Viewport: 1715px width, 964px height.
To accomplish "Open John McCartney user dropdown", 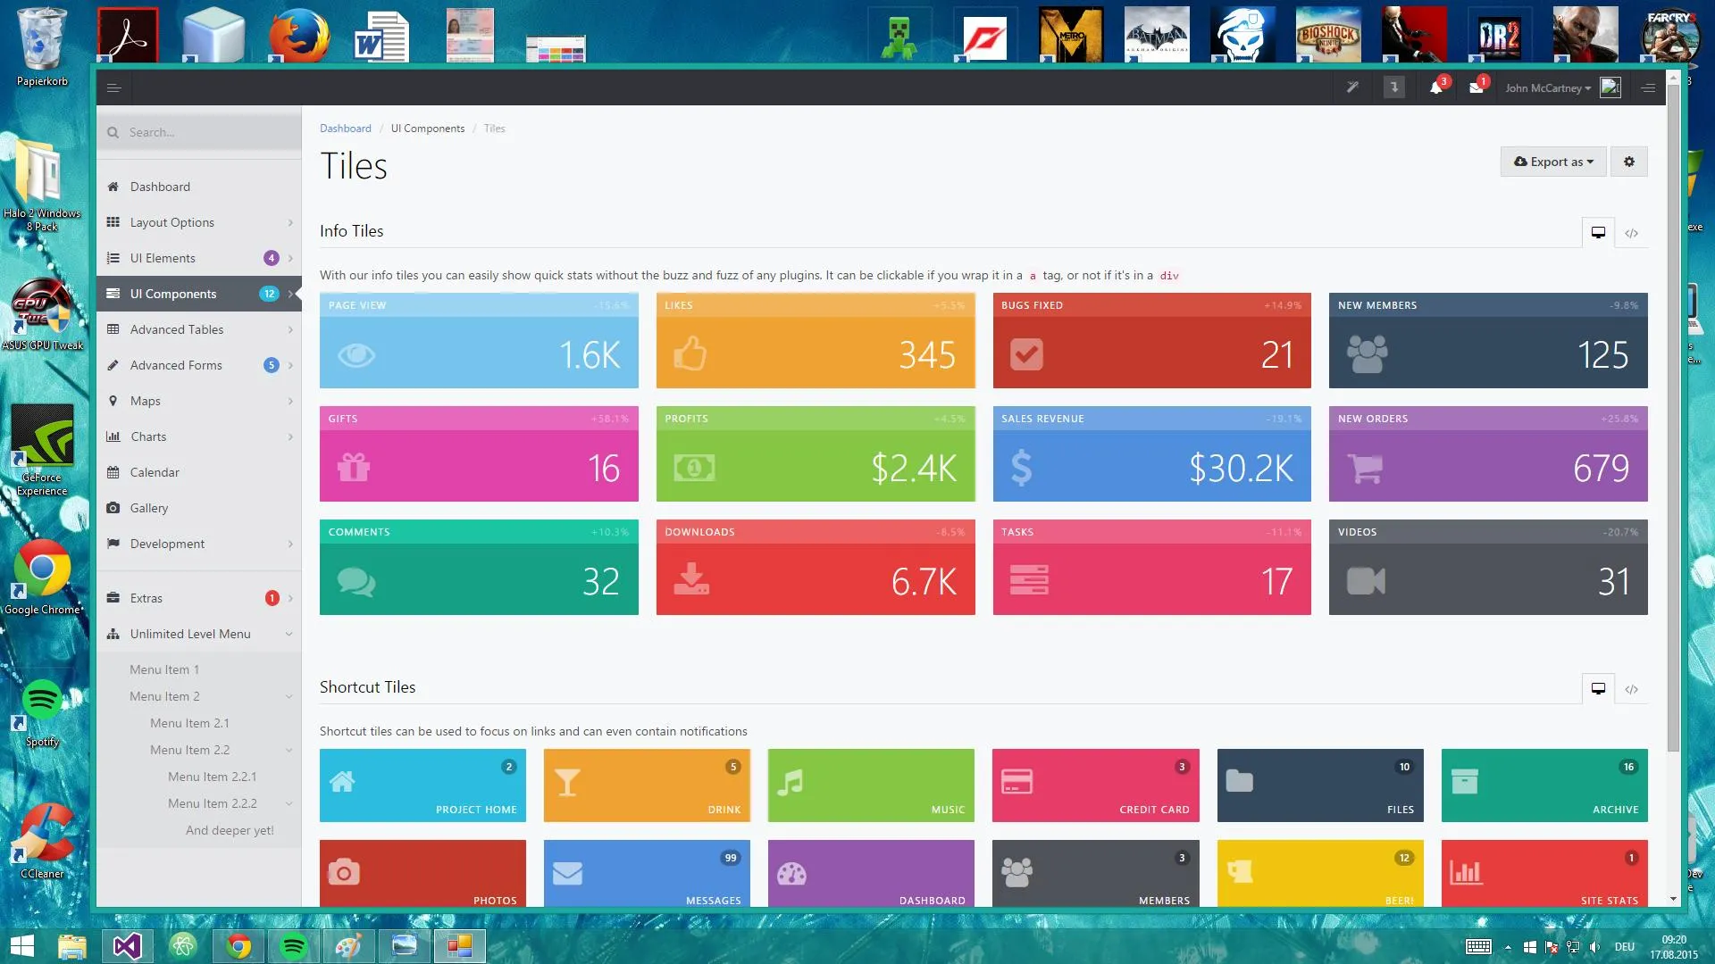I will [1548, 87].
